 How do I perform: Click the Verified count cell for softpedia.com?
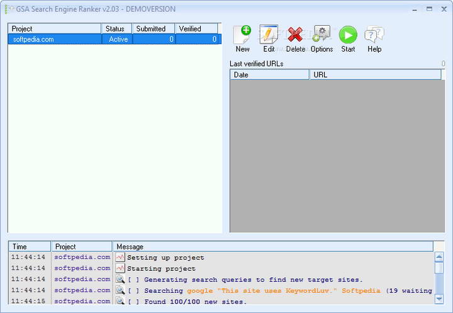click(x=198, y=39)
